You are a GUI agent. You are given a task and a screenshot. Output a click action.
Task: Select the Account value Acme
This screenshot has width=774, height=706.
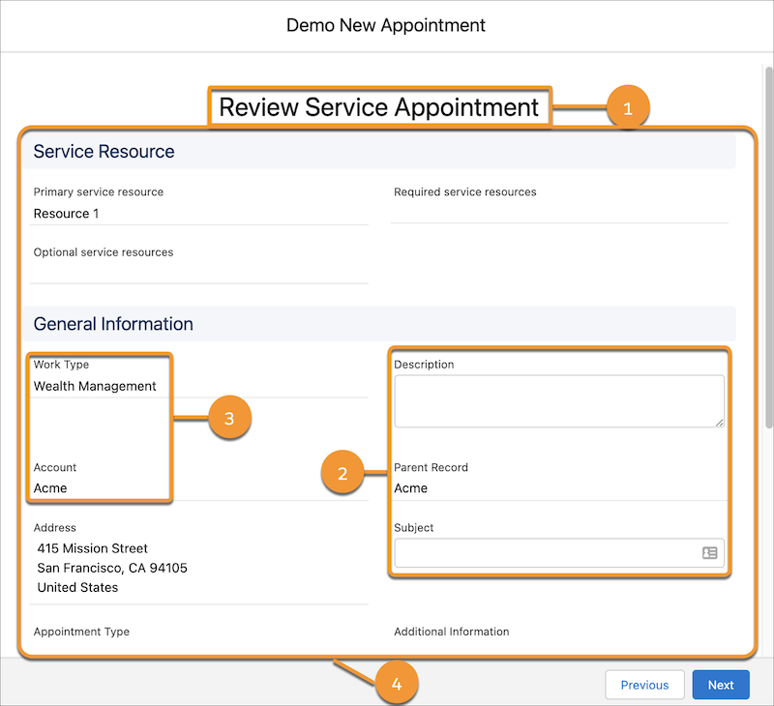point(50,488)
